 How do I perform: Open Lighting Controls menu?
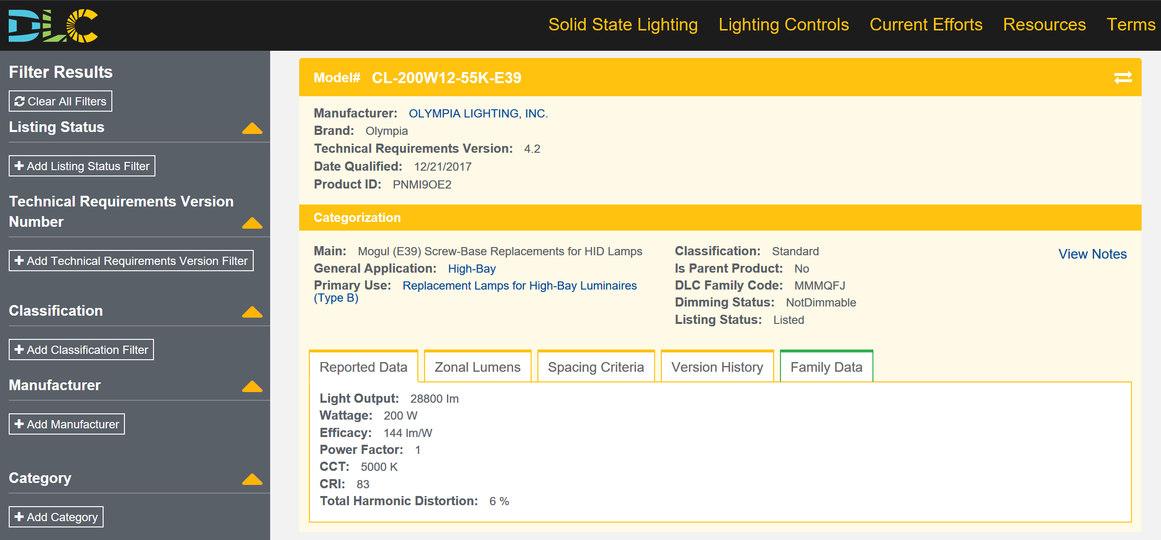[784, 25]
